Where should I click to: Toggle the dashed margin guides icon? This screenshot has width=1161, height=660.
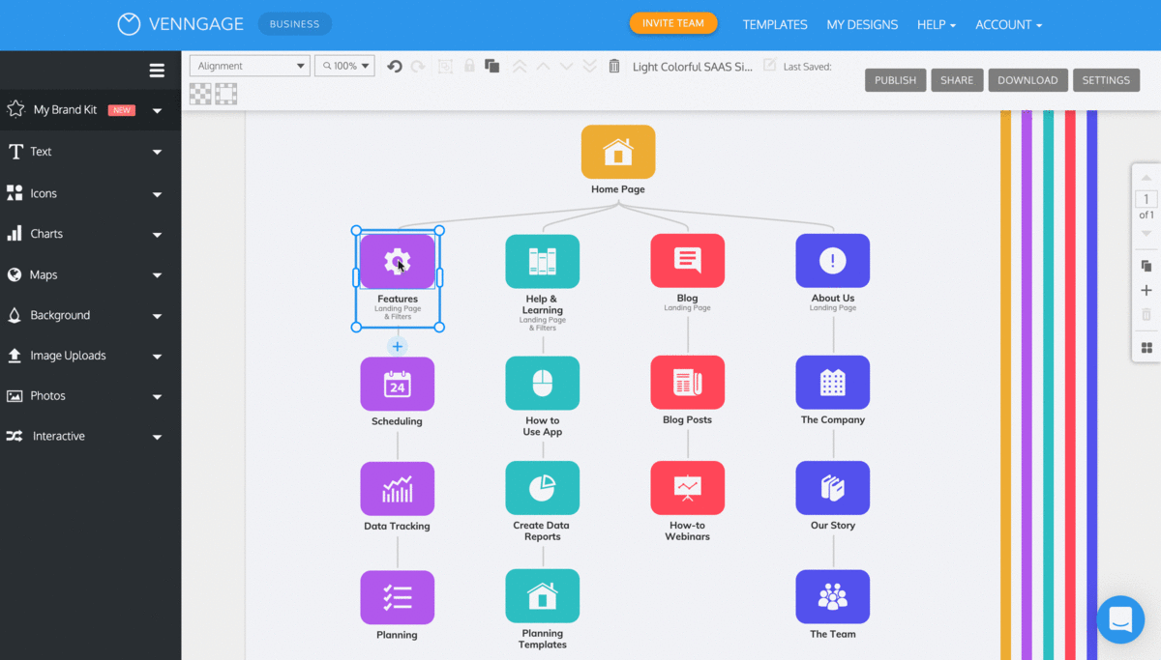[225, 94]
